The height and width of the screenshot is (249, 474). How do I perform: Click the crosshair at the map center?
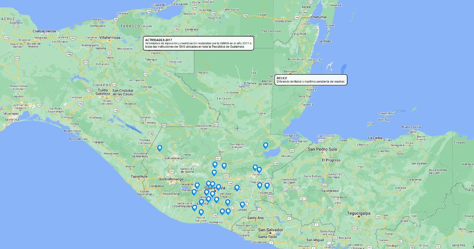tap(237, 128)
